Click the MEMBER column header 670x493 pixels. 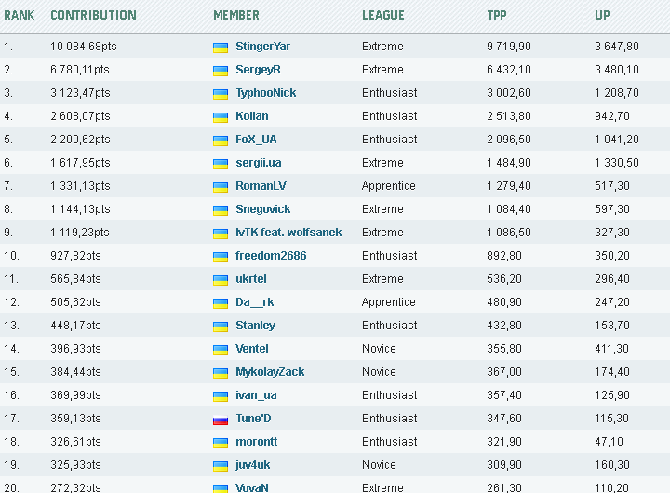coord(236,16)
